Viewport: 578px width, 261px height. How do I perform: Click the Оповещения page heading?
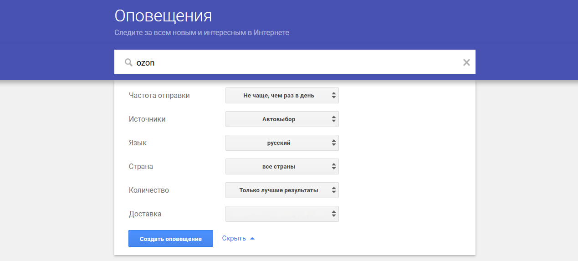point(163,16)
